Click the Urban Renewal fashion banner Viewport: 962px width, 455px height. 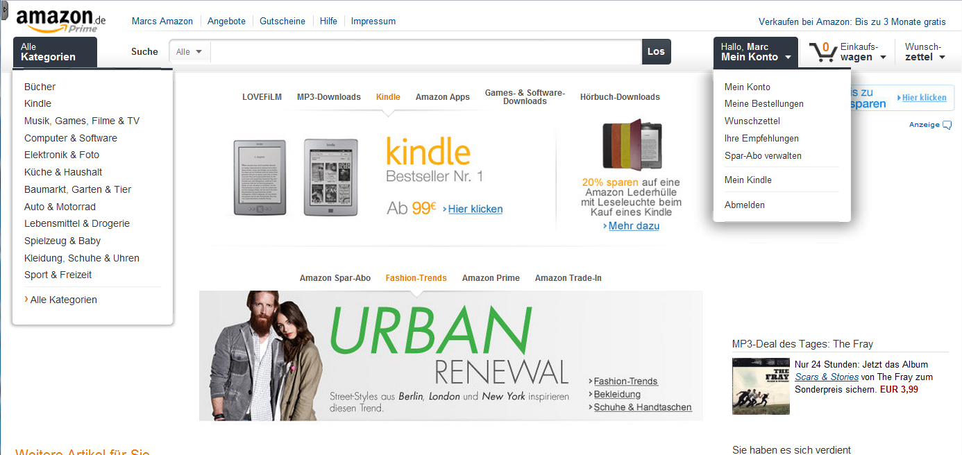coord(450,356)
